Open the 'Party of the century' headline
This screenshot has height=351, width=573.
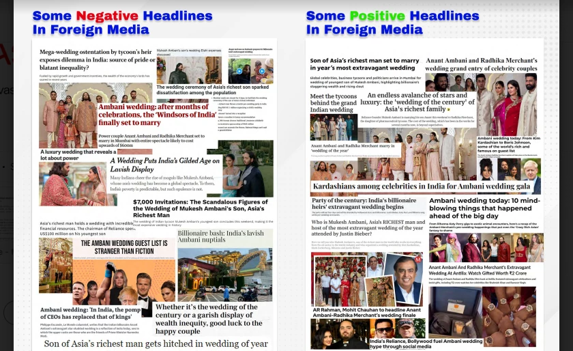(x=364, y=203)
